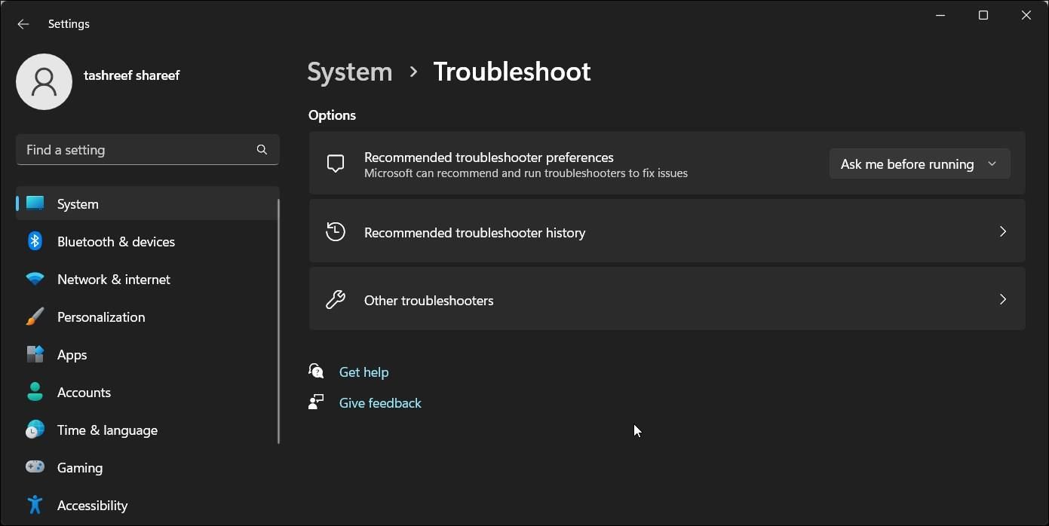The width and height of the screenshot is (1049, 526).
Task: Click the Accounts icon in sidebar
Action: (x=35, y=391)
